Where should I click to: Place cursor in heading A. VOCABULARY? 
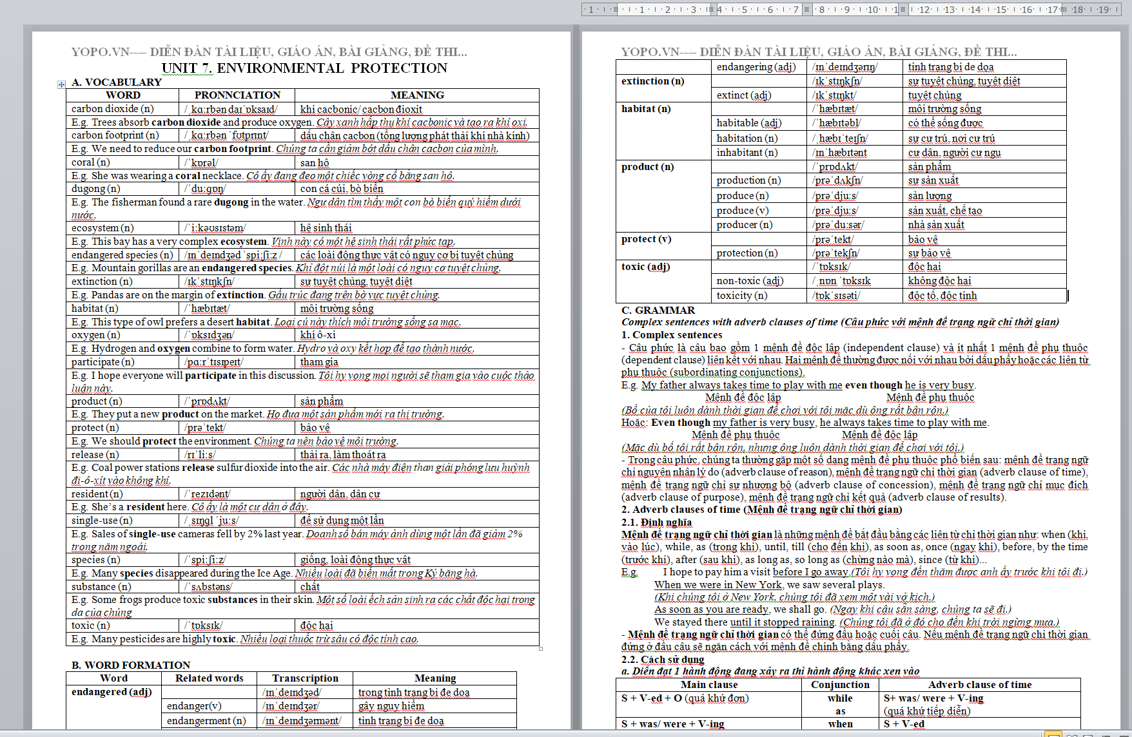pyautogui.click(x=117, y=82)
